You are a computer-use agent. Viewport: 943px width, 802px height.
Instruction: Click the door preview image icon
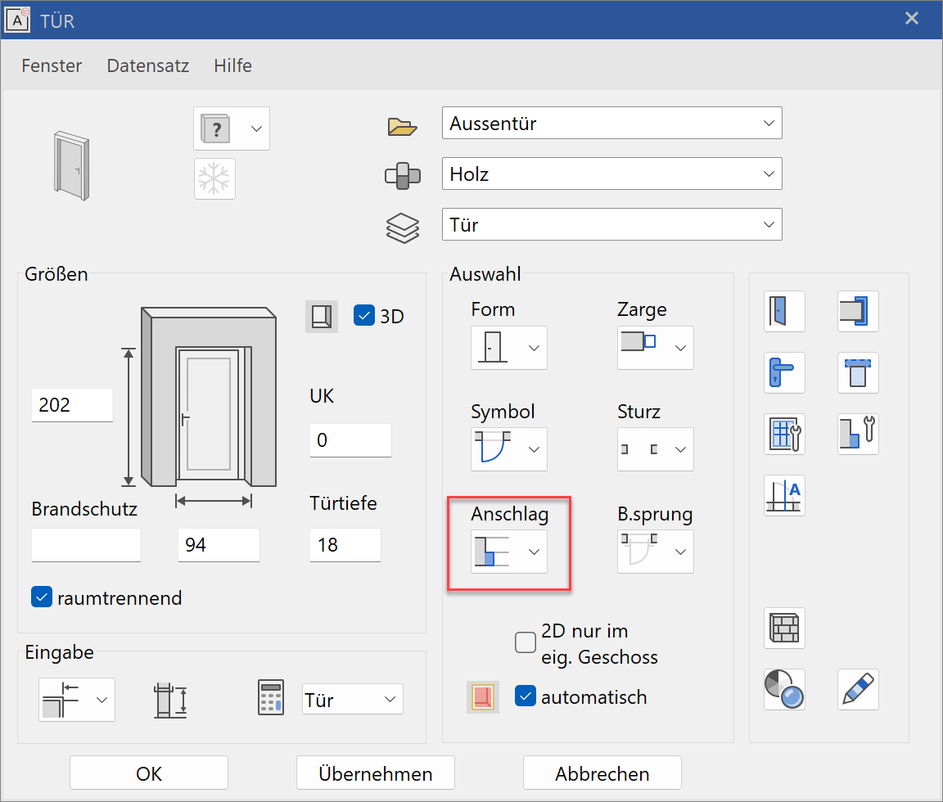click(71, 165)
